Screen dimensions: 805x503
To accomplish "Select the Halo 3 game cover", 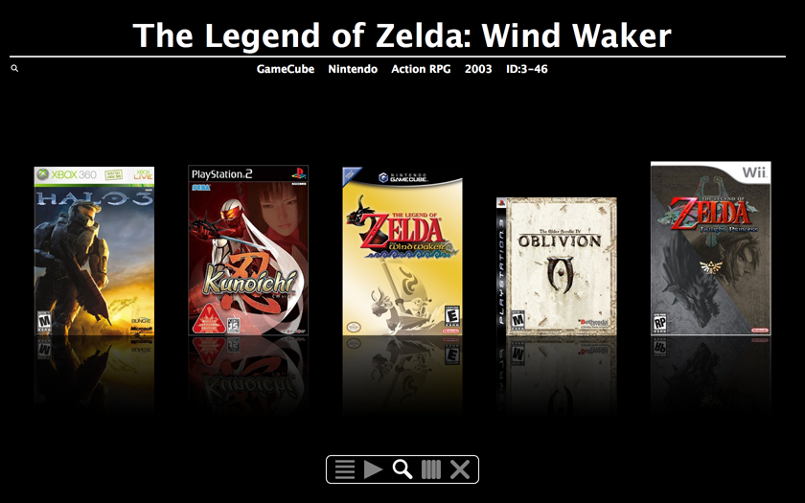I will click(x=94, y=251).
